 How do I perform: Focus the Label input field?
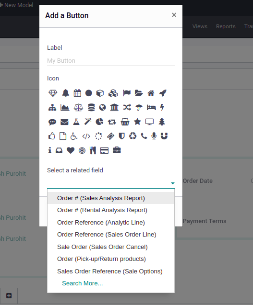[x=111, y=61]
